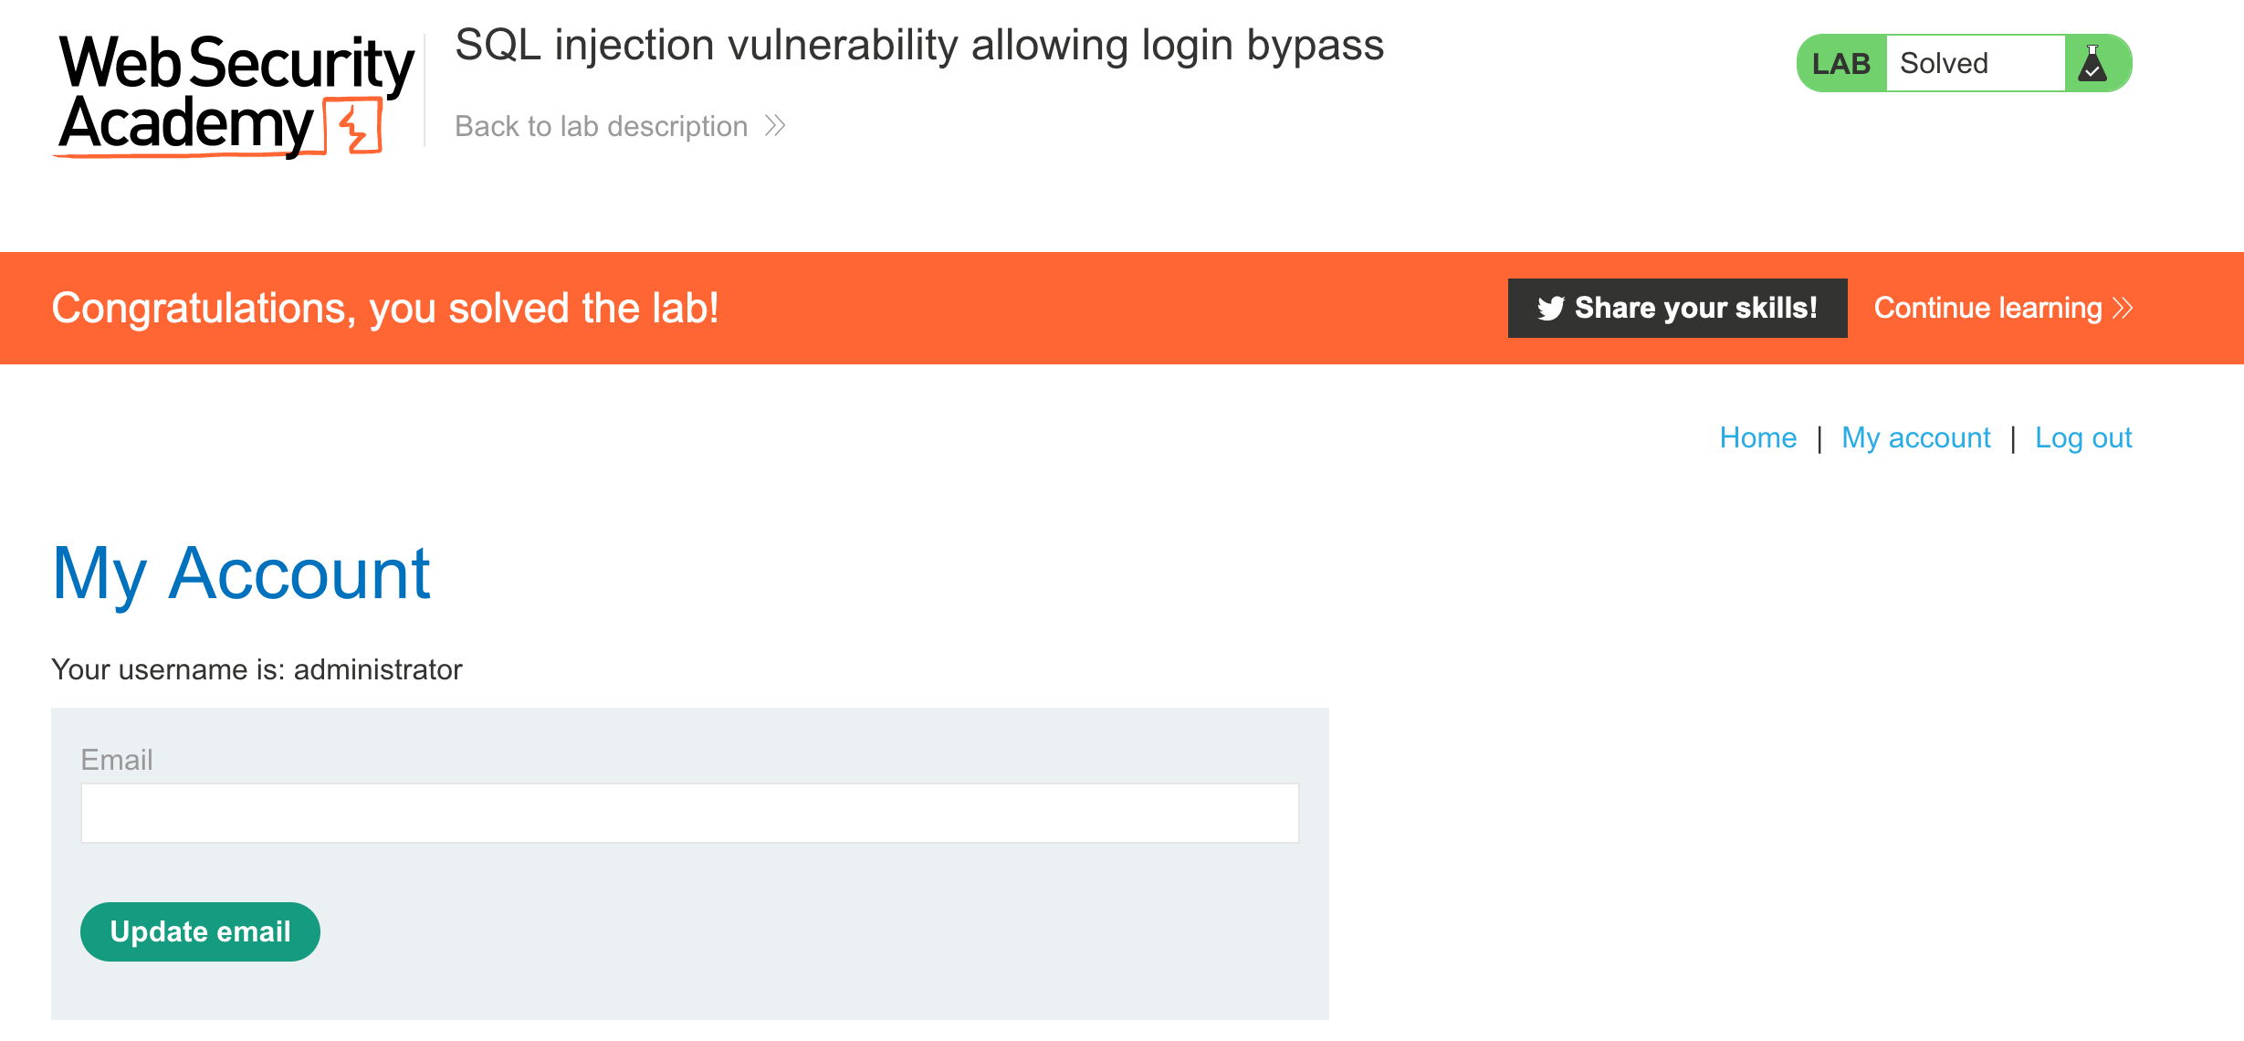This screenshot has height=1041, width=2244.
Task: Click the Web Security Academy logo
Action: pyautogui.click(x=234, y=96)
